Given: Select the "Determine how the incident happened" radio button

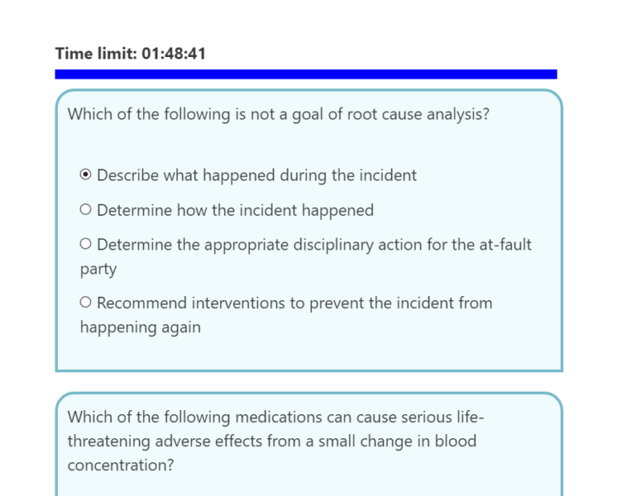Looking at the screenshot, I should (86, 210).
